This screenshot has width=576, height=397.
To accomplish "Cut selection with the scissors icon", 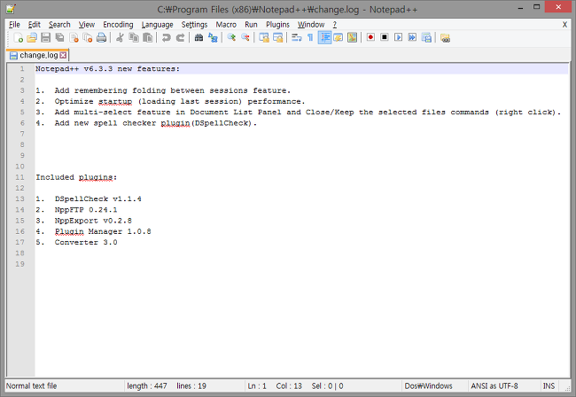I will 120,38.
